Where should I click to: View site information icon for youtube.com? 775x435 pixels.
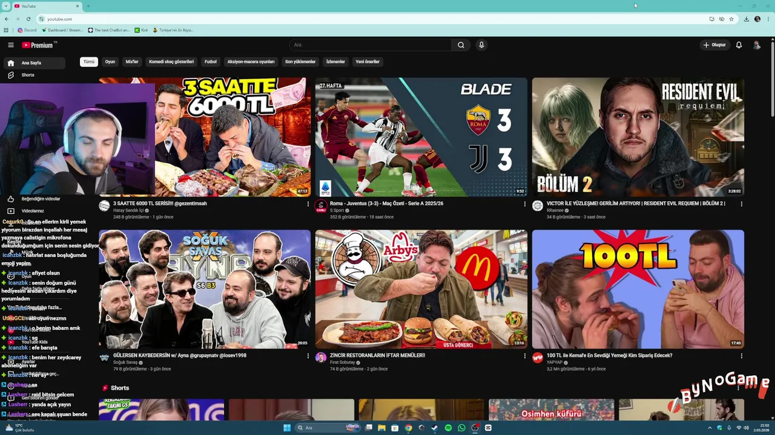42,19
